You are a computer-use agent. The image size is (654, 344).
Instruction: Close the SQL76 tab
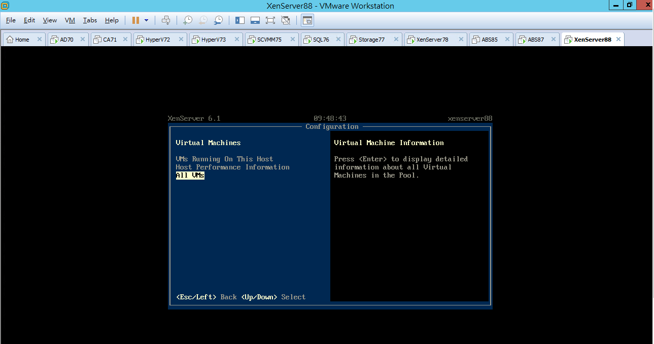(x=338, y=40)
